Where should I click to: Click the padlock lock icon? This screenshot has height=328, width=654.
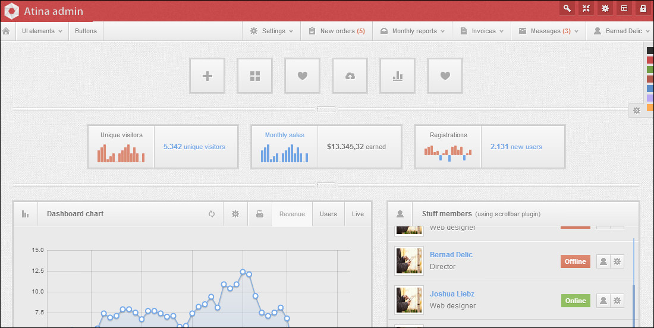click(x=643, y=8)
